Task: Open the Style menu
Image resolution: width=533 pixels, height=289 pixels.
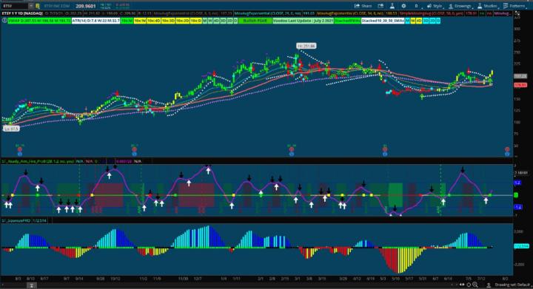Action: 435,6
